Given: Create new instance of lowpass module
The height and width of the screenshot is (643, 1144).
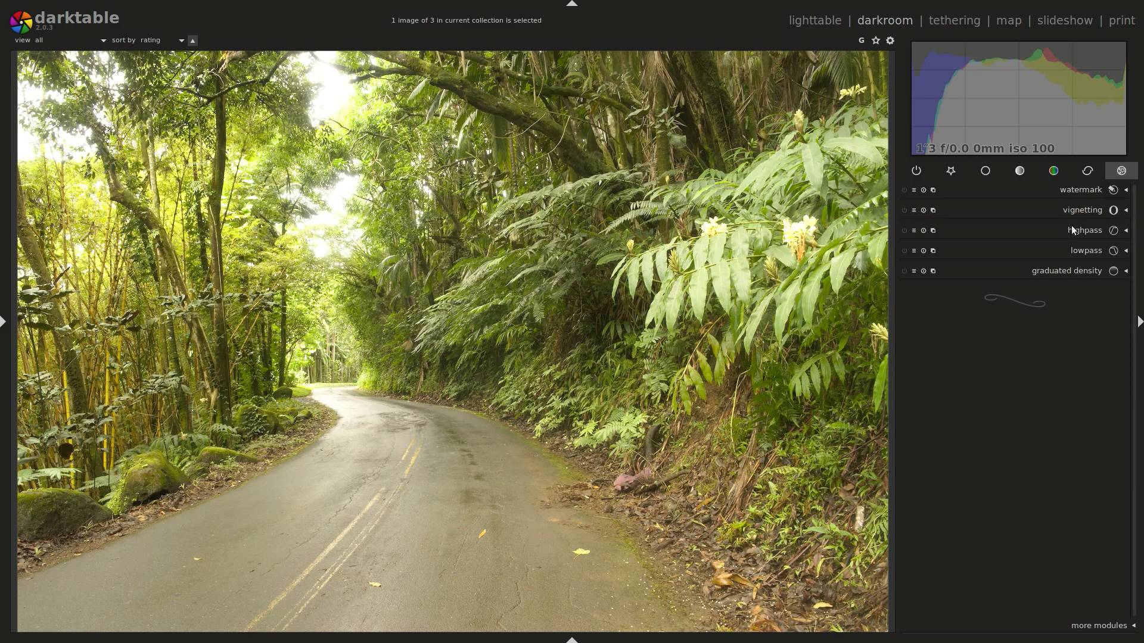Looking at the screenshot, I should (933, 251).
